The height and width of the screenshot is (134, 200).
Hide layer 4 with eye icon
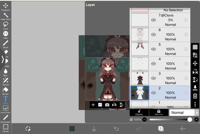point(154,64)
